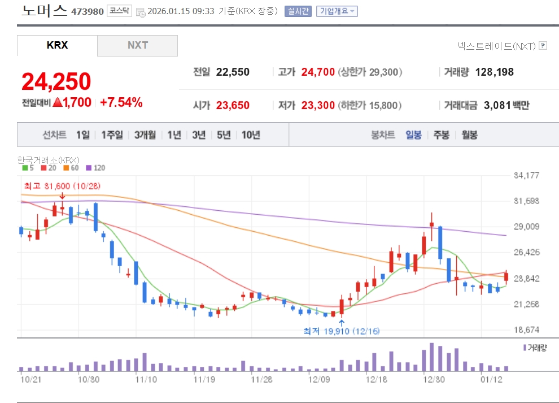Show the 1일 line chart

pyautogui.click(x=82, y=135)
